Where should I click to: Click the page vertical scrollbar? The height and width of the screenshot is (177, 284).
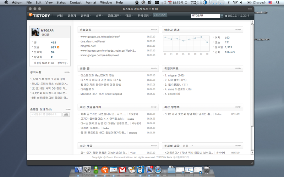pos(252,75)
